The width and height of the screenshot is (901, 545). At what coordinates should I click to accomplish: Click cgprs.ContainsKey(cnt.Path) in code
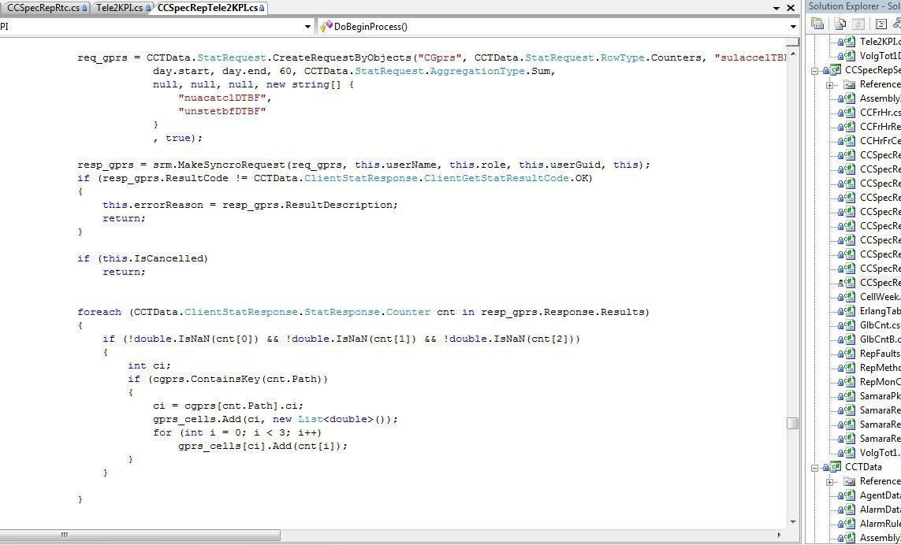pos(237,379)
